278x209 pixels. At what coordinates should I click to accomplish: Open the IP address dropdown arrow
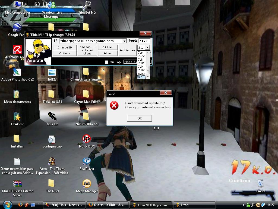124,41
